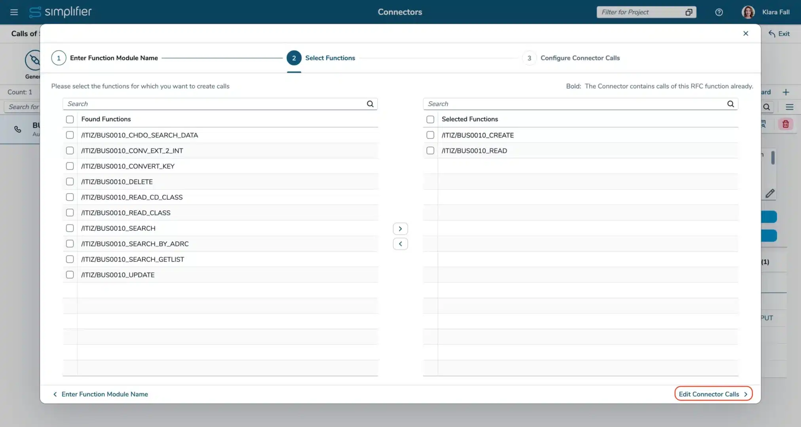Image resolution: width=801 pixels, height=427 pixels.
Task: Check the /ITIZ/BUS0010_DELETE checkbox
Action: click(x=70, y=181)
